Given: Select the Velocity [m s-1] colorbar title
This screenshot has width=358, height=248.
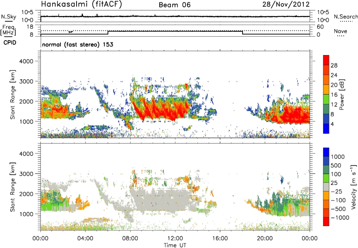Looking at the screenshot, I should pos(354,187).
